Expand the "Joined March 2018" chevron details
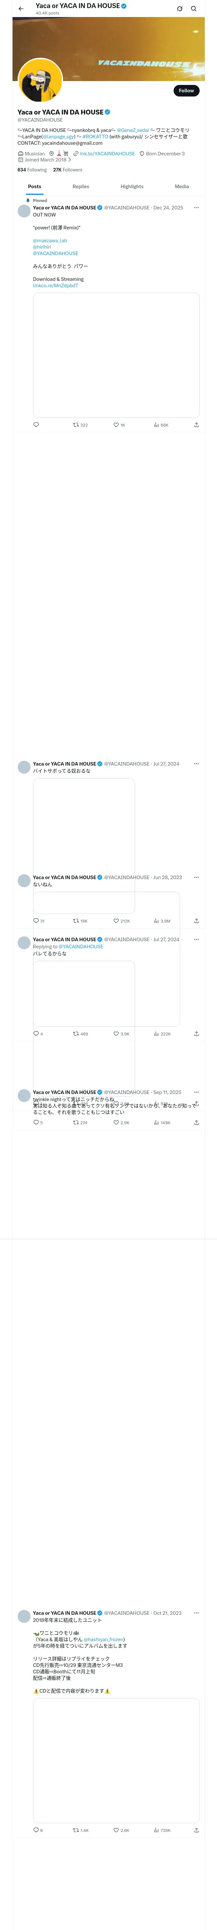The image size is (217, 1930). point(69,160)
